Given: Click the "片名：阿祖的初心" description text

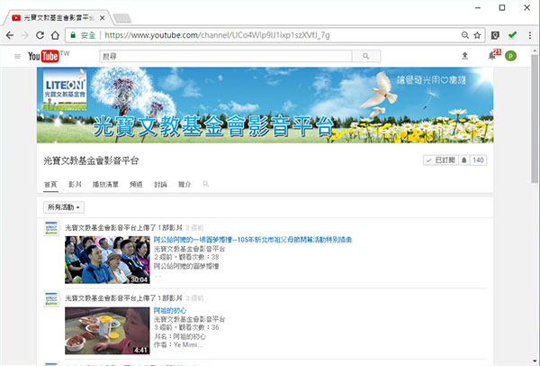Looking at the screenshot, I should coord(179,336).
